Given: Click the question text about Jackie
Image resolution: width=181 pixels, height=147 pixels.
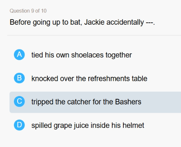Looking at the screenshot, I should [82, 22].
